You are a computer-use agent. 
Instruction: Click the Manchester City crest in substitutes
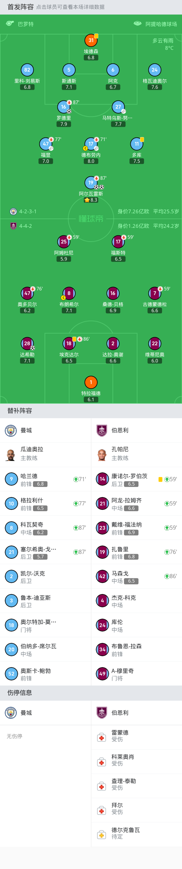pos(11,431)
